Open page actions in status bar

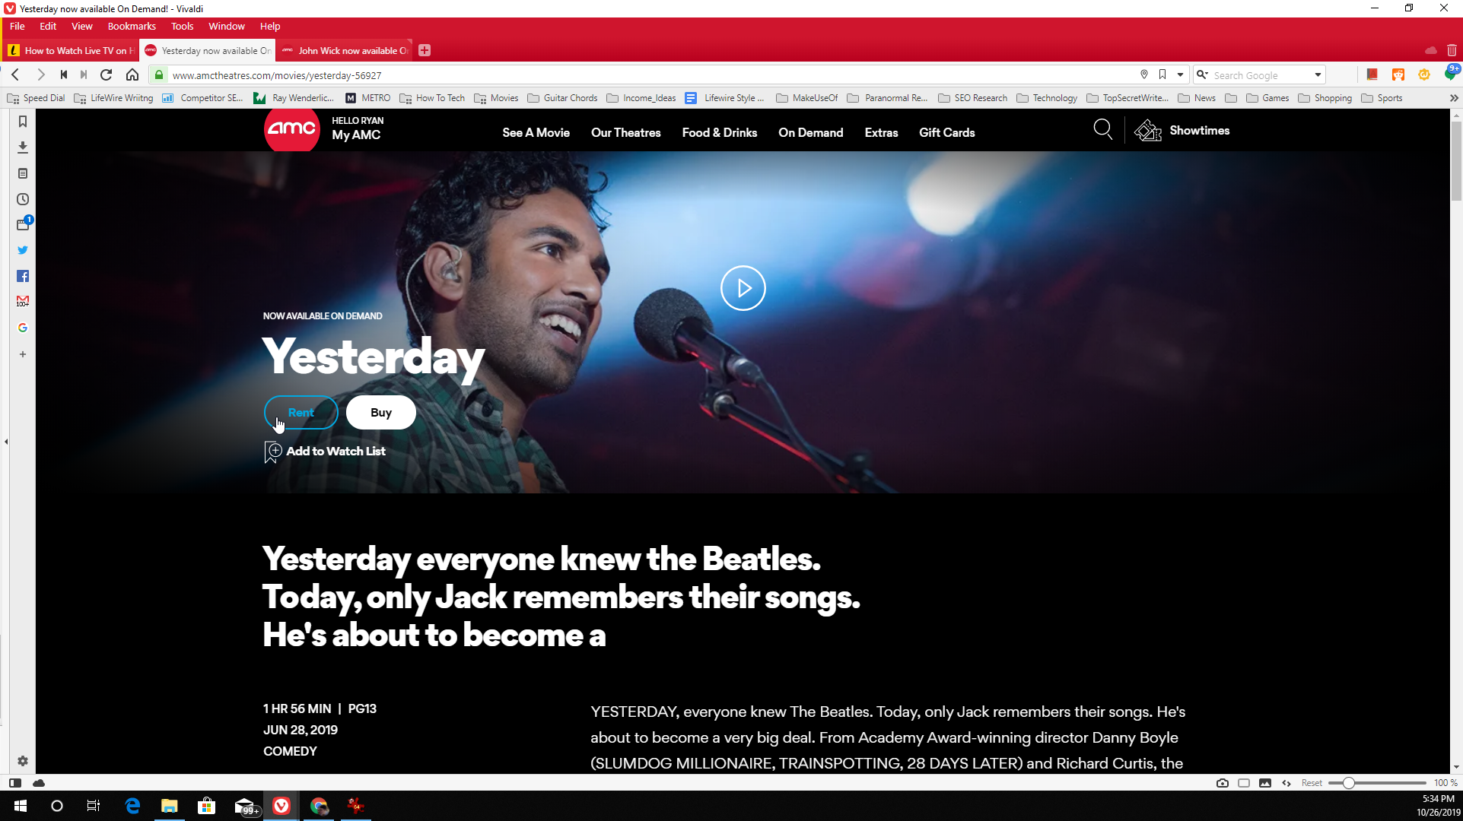(x=1286, y=783)
